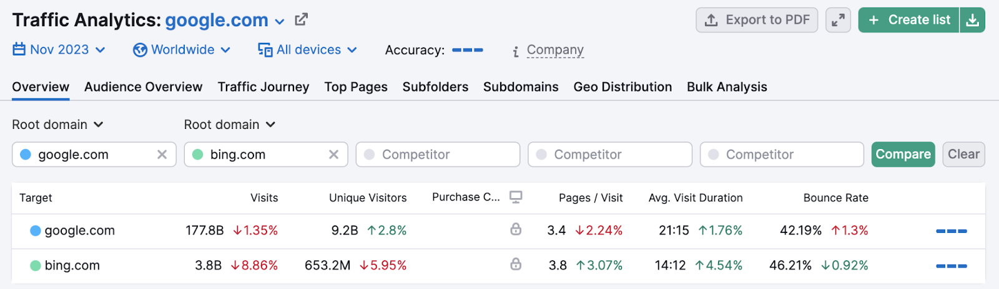This screenshot has width=999, height=289.
Task: Expand the first Root domain selector
Action: tap(57, 125)
